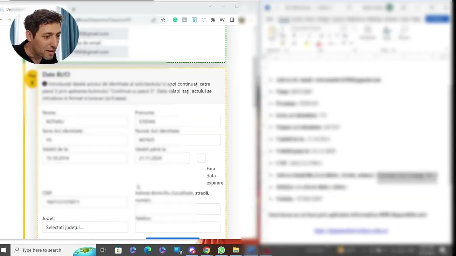
Task: Click the Adresa domiciliu input field
Action: (x=178, y=209)
